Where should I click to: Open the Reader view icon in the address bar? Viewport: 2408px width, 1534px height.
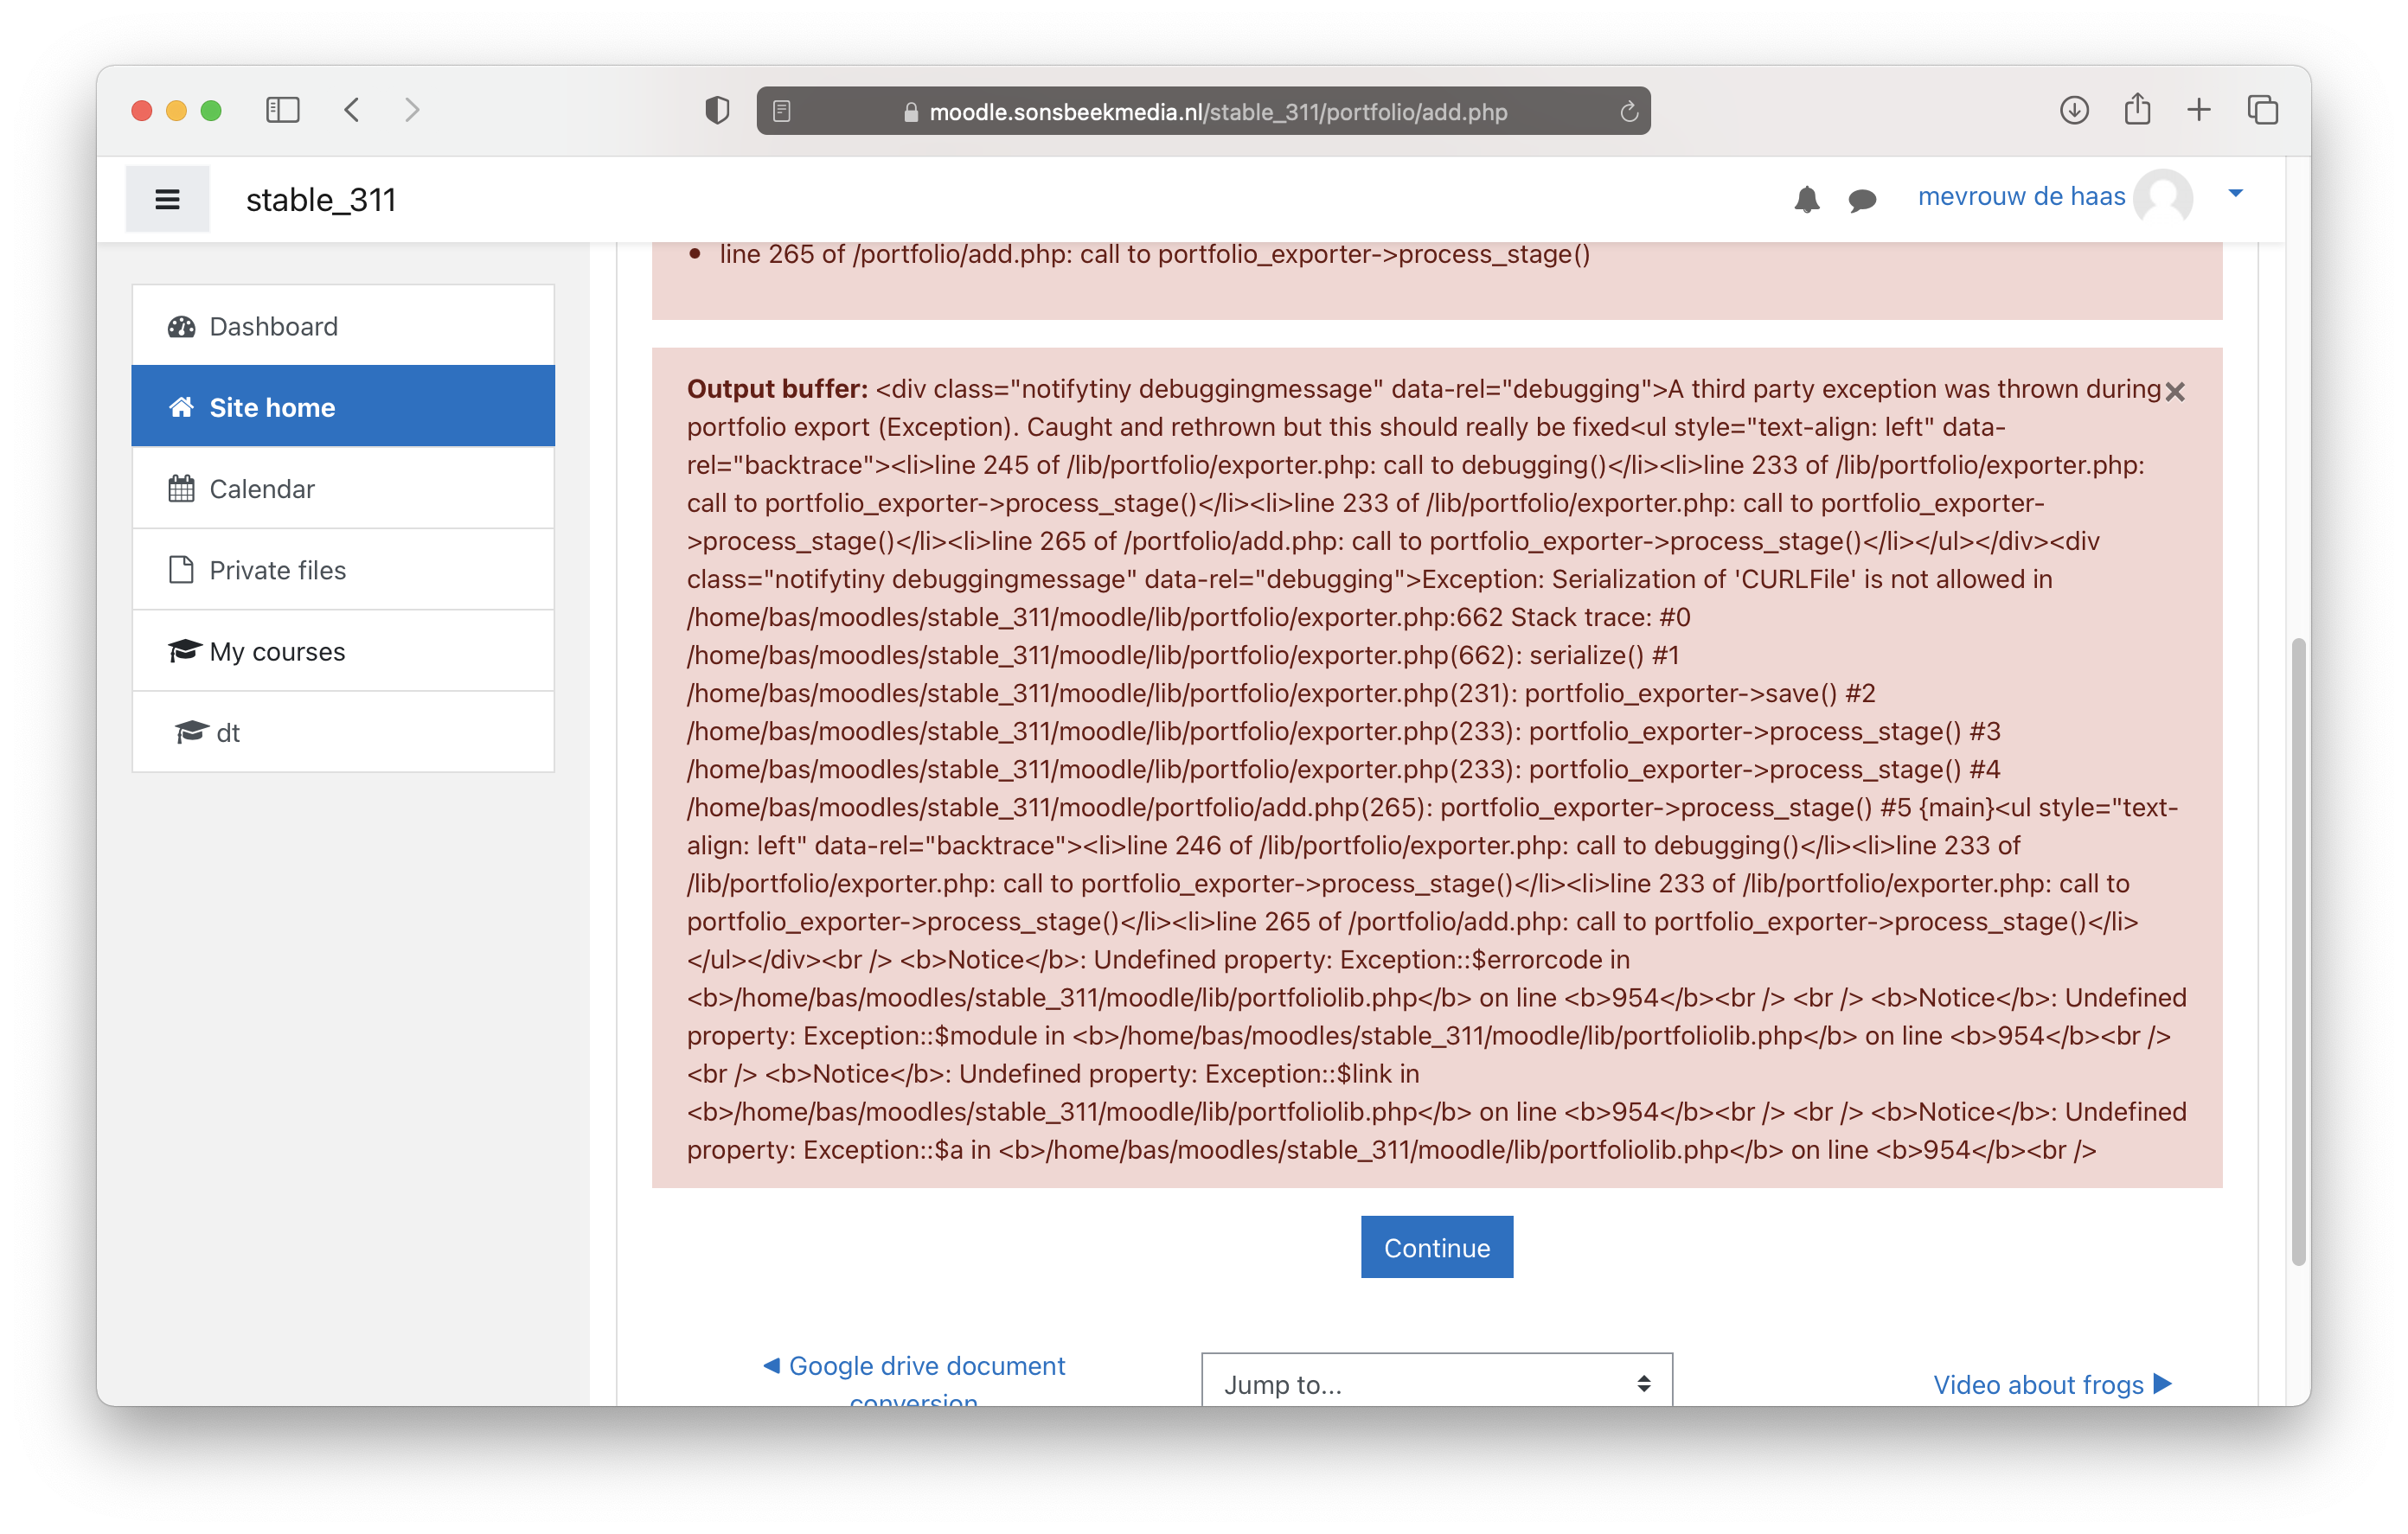tap(782, 111)
